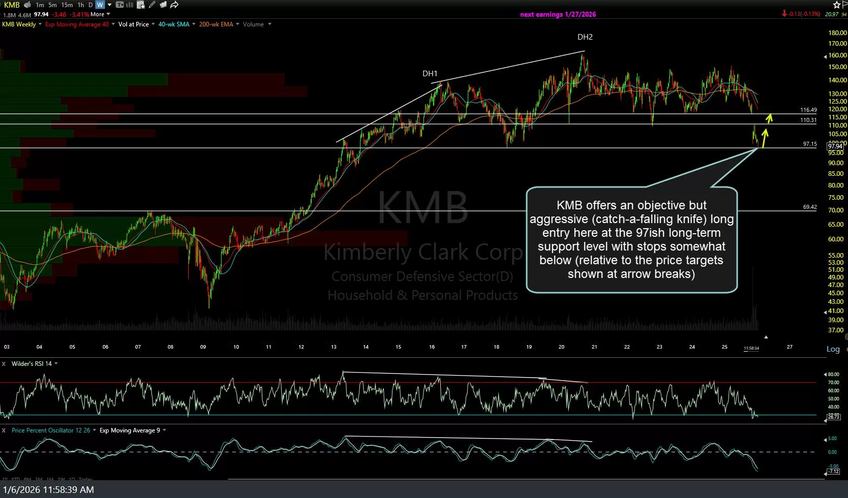
Task: Switch to the Daily (D) timeframe
Action: [x=90, y=5]
